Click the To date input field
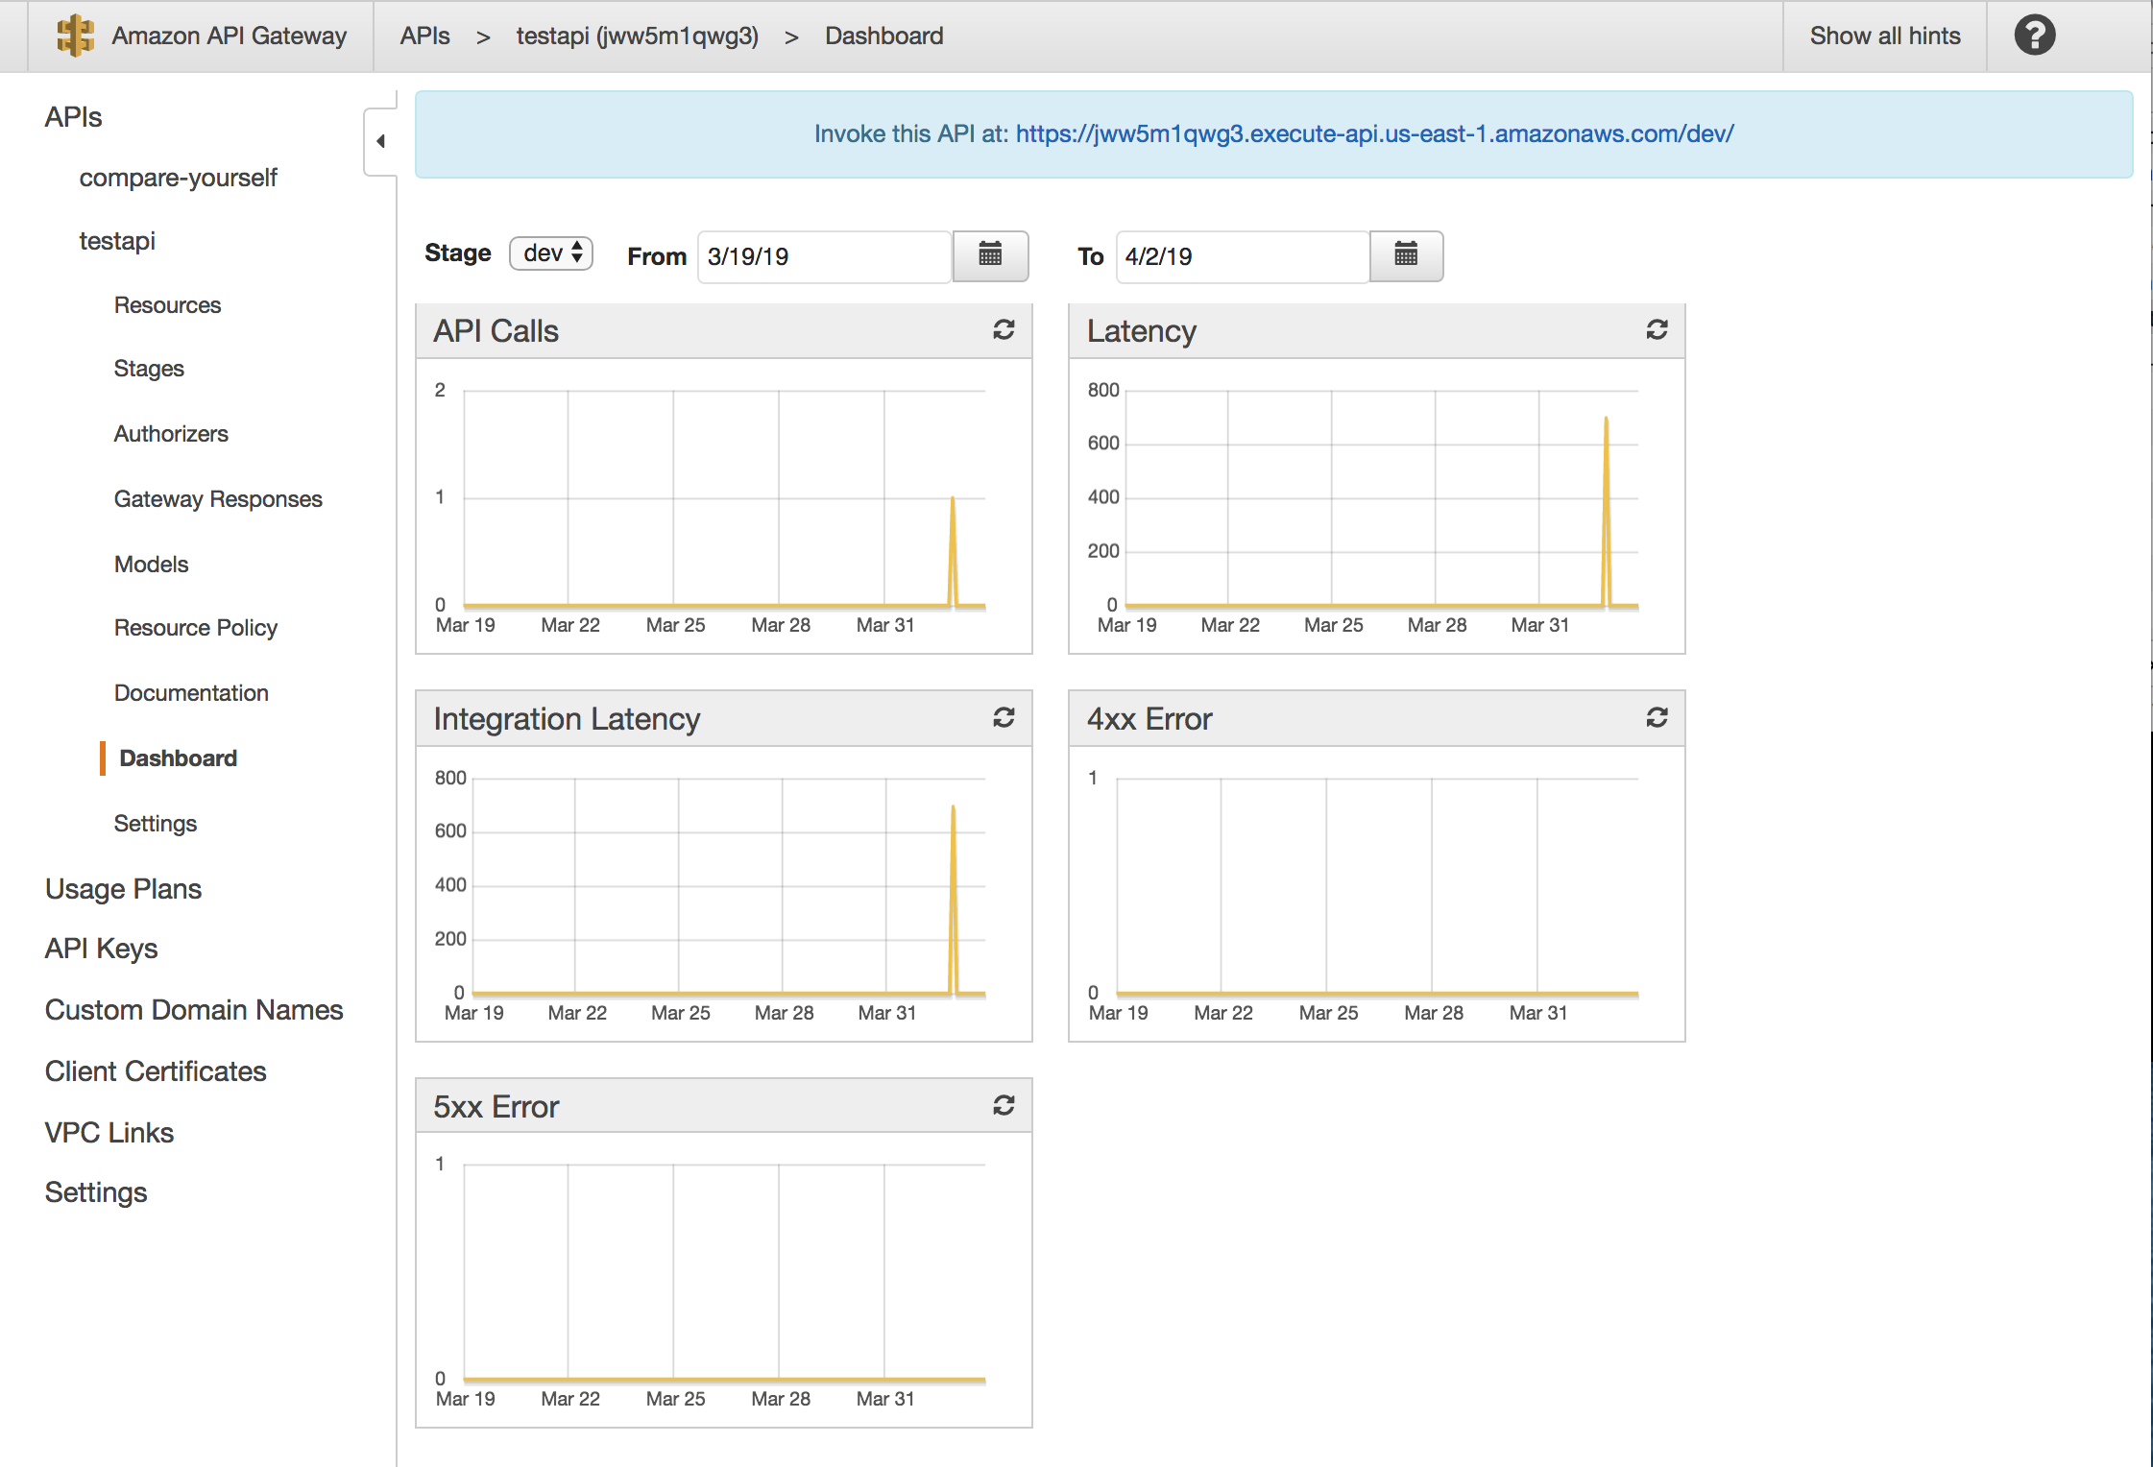Screen dimensions: 2153x1467 1241,256
